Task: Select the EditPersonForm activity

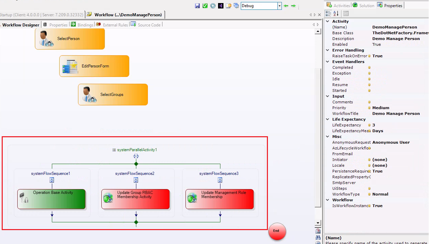Action: [94, 66]
